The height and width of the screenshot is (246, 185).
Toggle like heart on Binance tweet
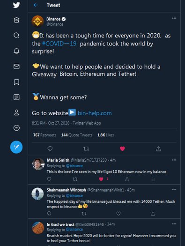tap(122, 149)
